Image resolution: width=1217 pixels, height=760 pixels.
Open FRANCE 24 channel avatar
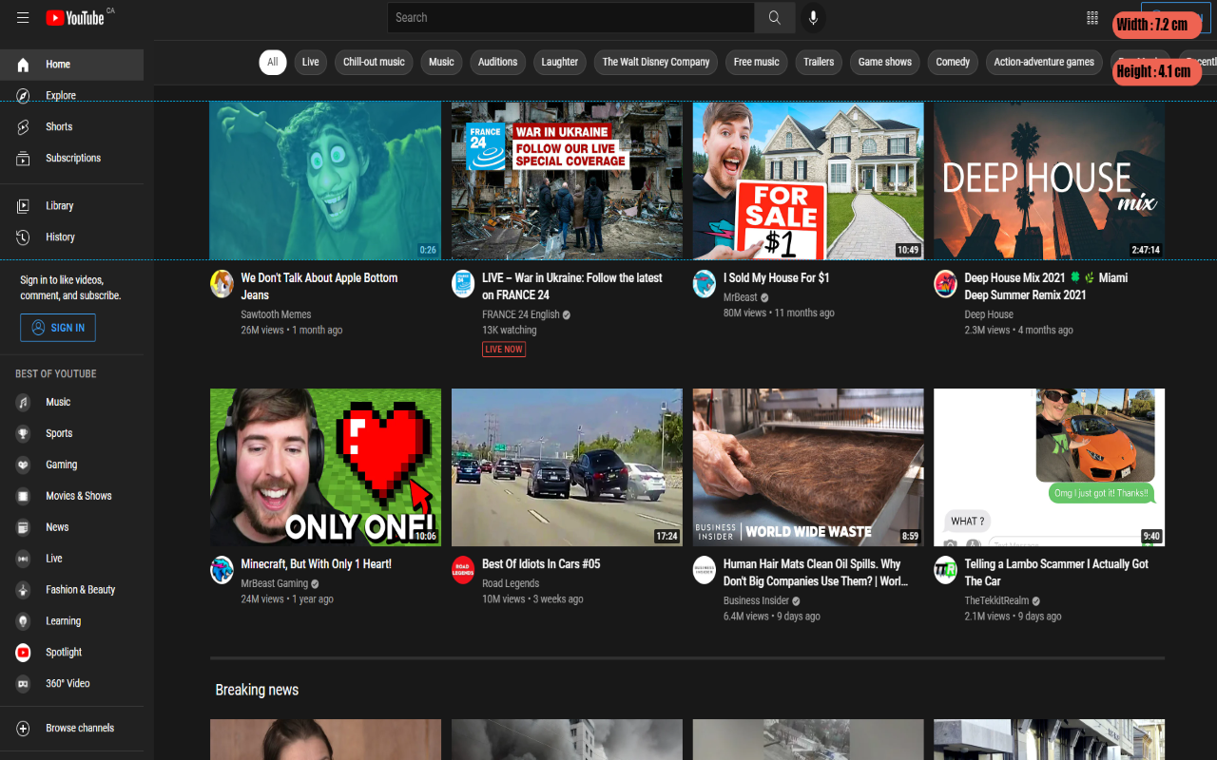point(463,283)
